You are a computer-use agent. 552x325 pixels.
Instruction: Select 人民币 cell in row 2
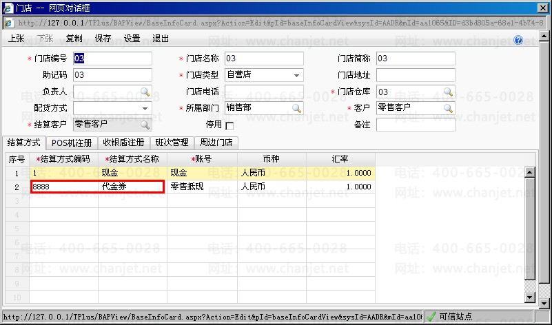[x=272, y=187]
